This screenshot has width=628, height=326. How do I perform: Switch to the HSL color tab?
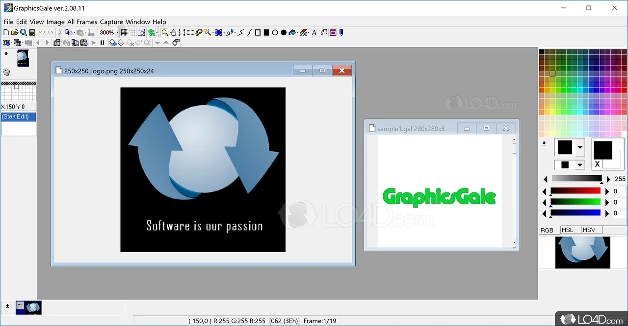(x=567, y=230)
